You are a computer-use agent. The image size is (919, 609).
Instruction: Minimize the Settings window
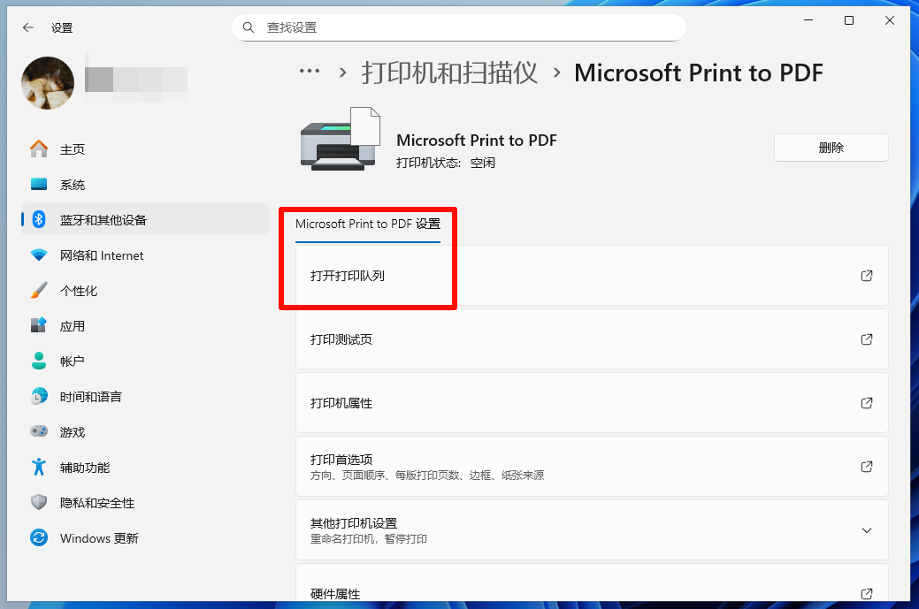pos(808,20)
